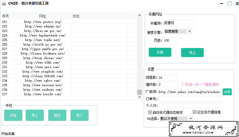Select row http://www.tophr.net/
Image resolution: width=239 pixels, height=137 pixels.
click(69, 40)
